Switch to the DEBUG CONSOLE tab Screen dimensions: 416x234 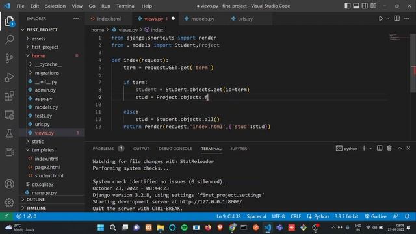(175, 149)
